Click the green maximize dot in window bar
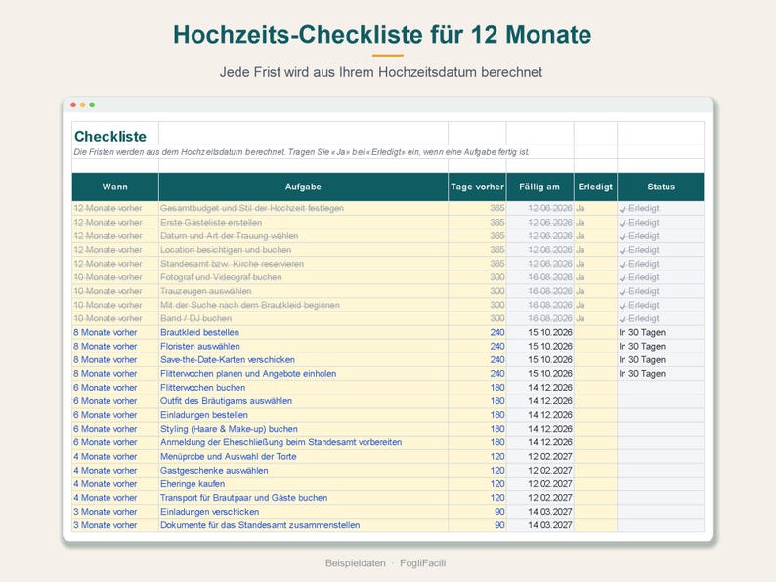 coord(92,104)
